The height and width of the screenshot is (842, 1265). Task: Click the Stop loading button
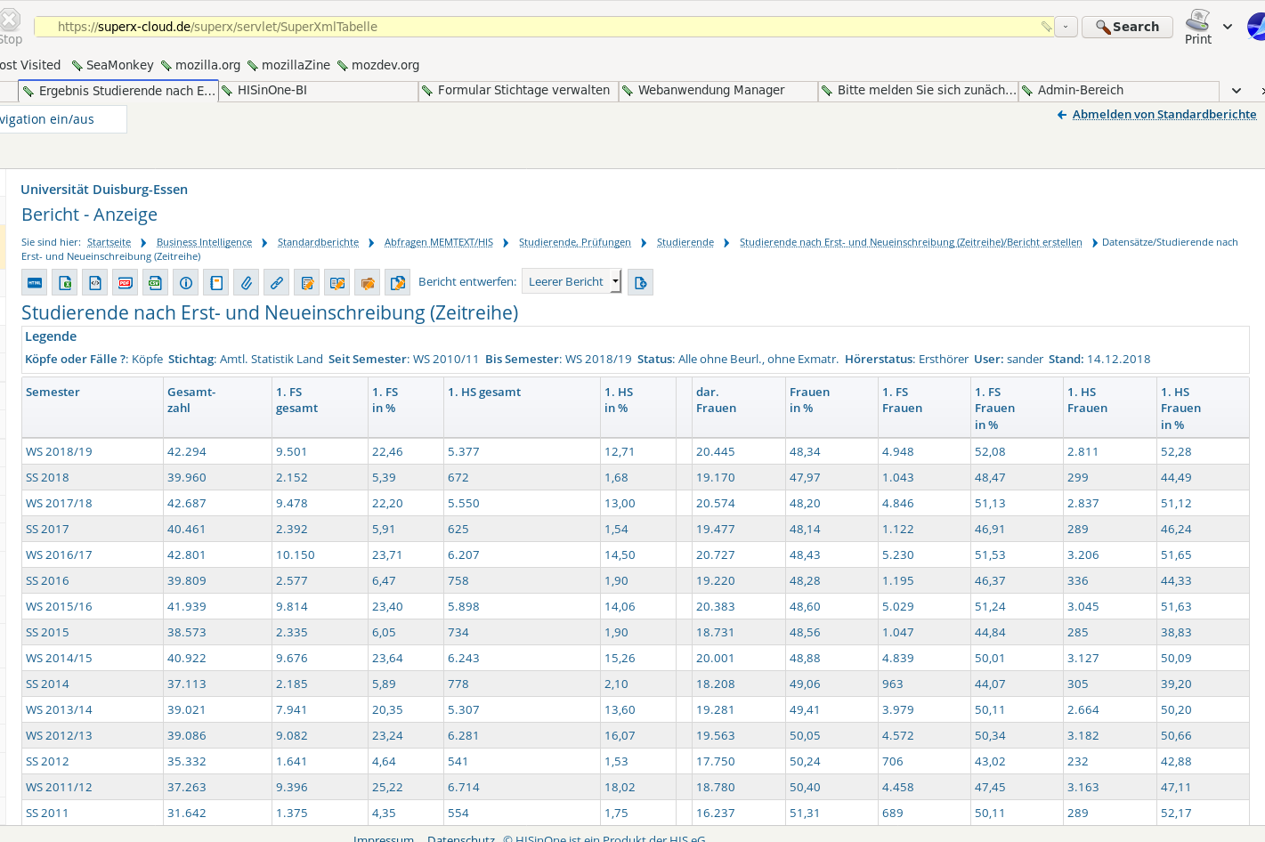pos(9,25)
